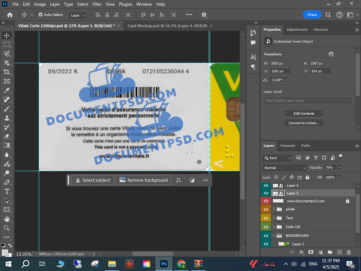Open the Fill slider dropdown arrow

click(339, 177)
